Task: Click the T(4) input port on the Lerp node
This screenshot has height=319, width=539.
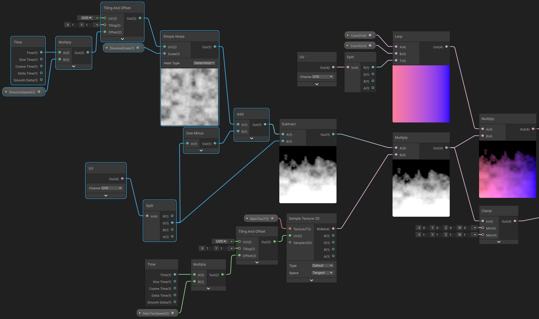Action: (x=396, y=60)
